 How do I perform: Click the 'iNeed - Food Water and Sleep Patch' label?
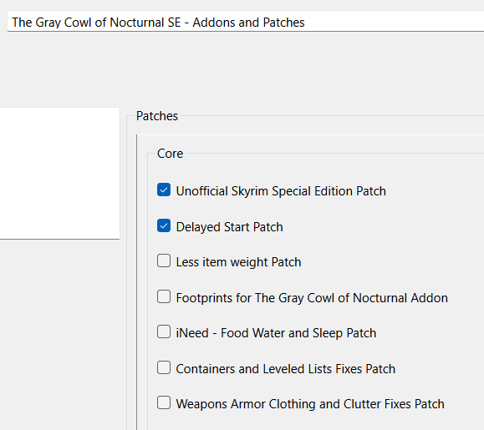point(276,333)
